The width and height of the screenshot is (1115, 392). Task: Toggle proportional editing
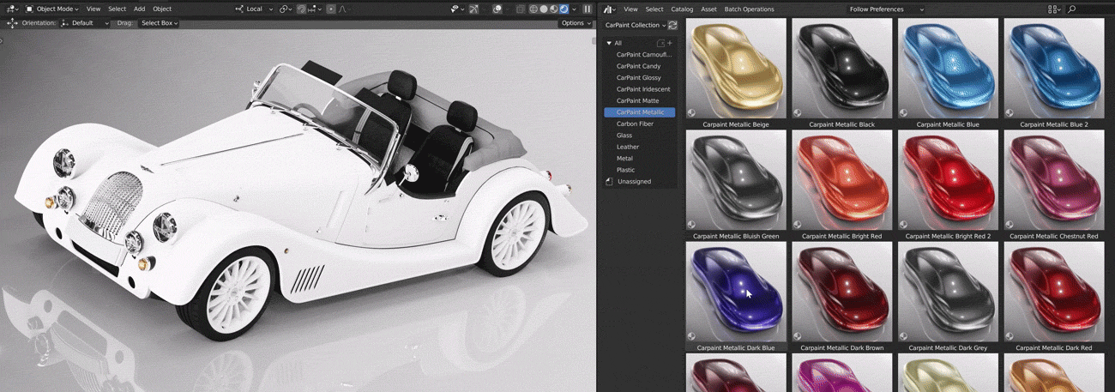(x=331, y=9)
